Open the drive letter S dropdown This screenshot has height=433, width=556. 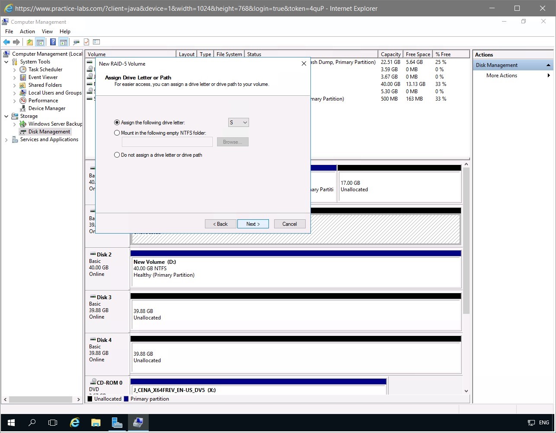click(239, 123)
